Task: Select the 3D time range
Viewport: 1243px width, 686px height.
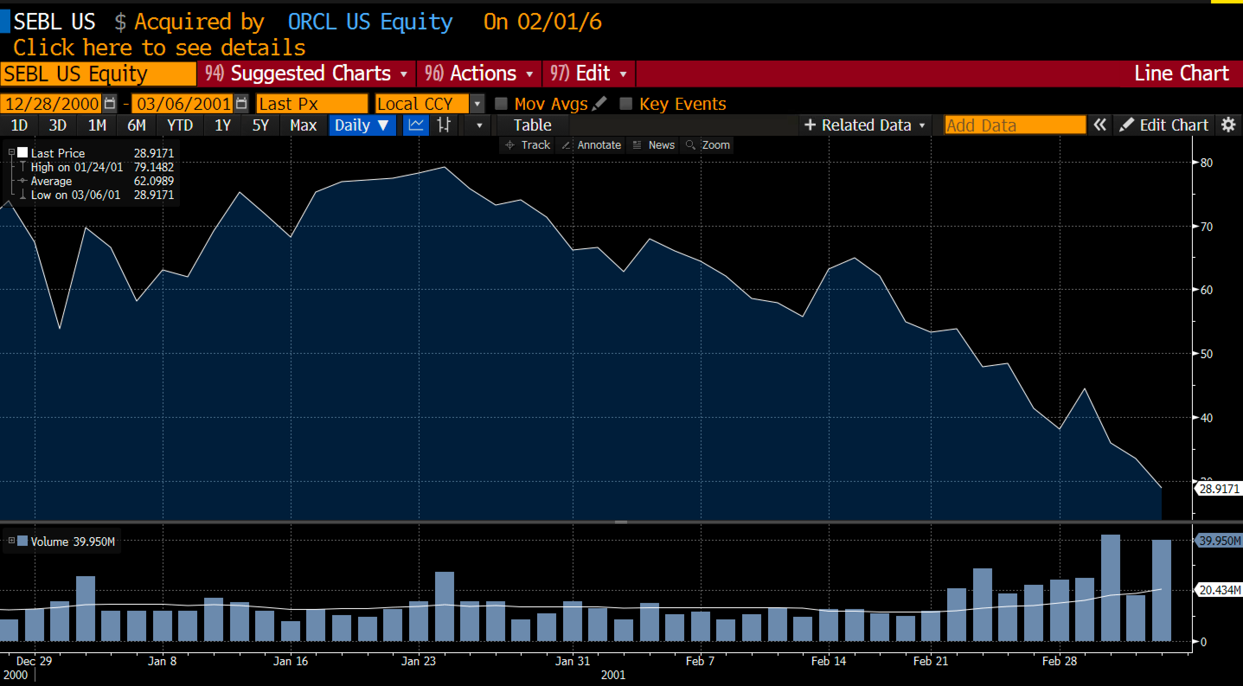Action: [58, 125]
